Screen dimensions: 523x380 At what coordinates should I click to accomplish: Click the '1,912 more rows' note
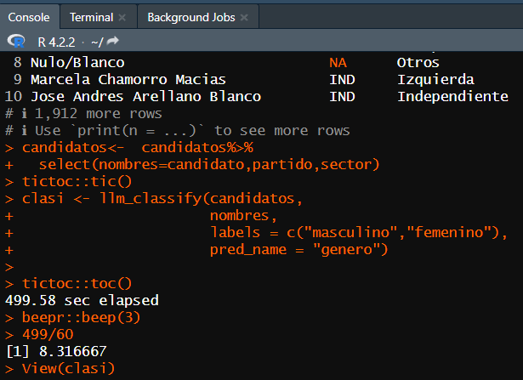coord(99,114)
